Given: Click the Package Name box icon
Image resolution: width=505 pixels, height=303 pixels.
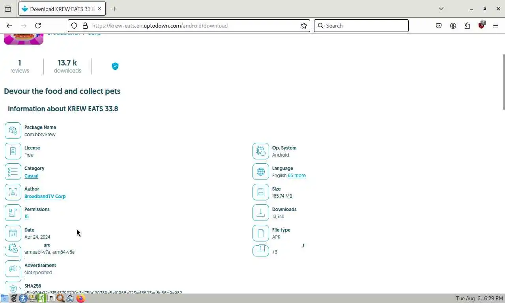Looking at the screenshot, I should click(13, 131).
